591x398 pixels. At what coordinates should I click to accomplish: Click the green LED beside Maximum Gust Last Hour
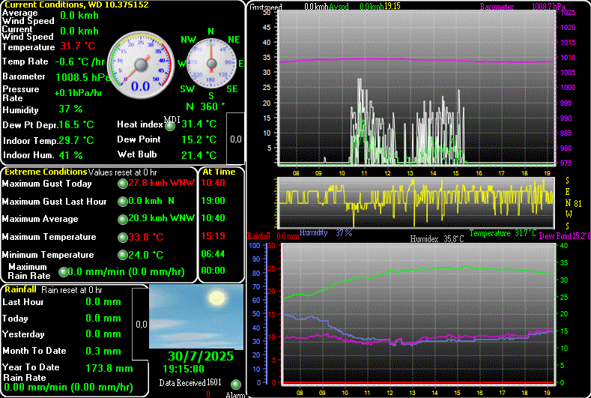point(123,202)
